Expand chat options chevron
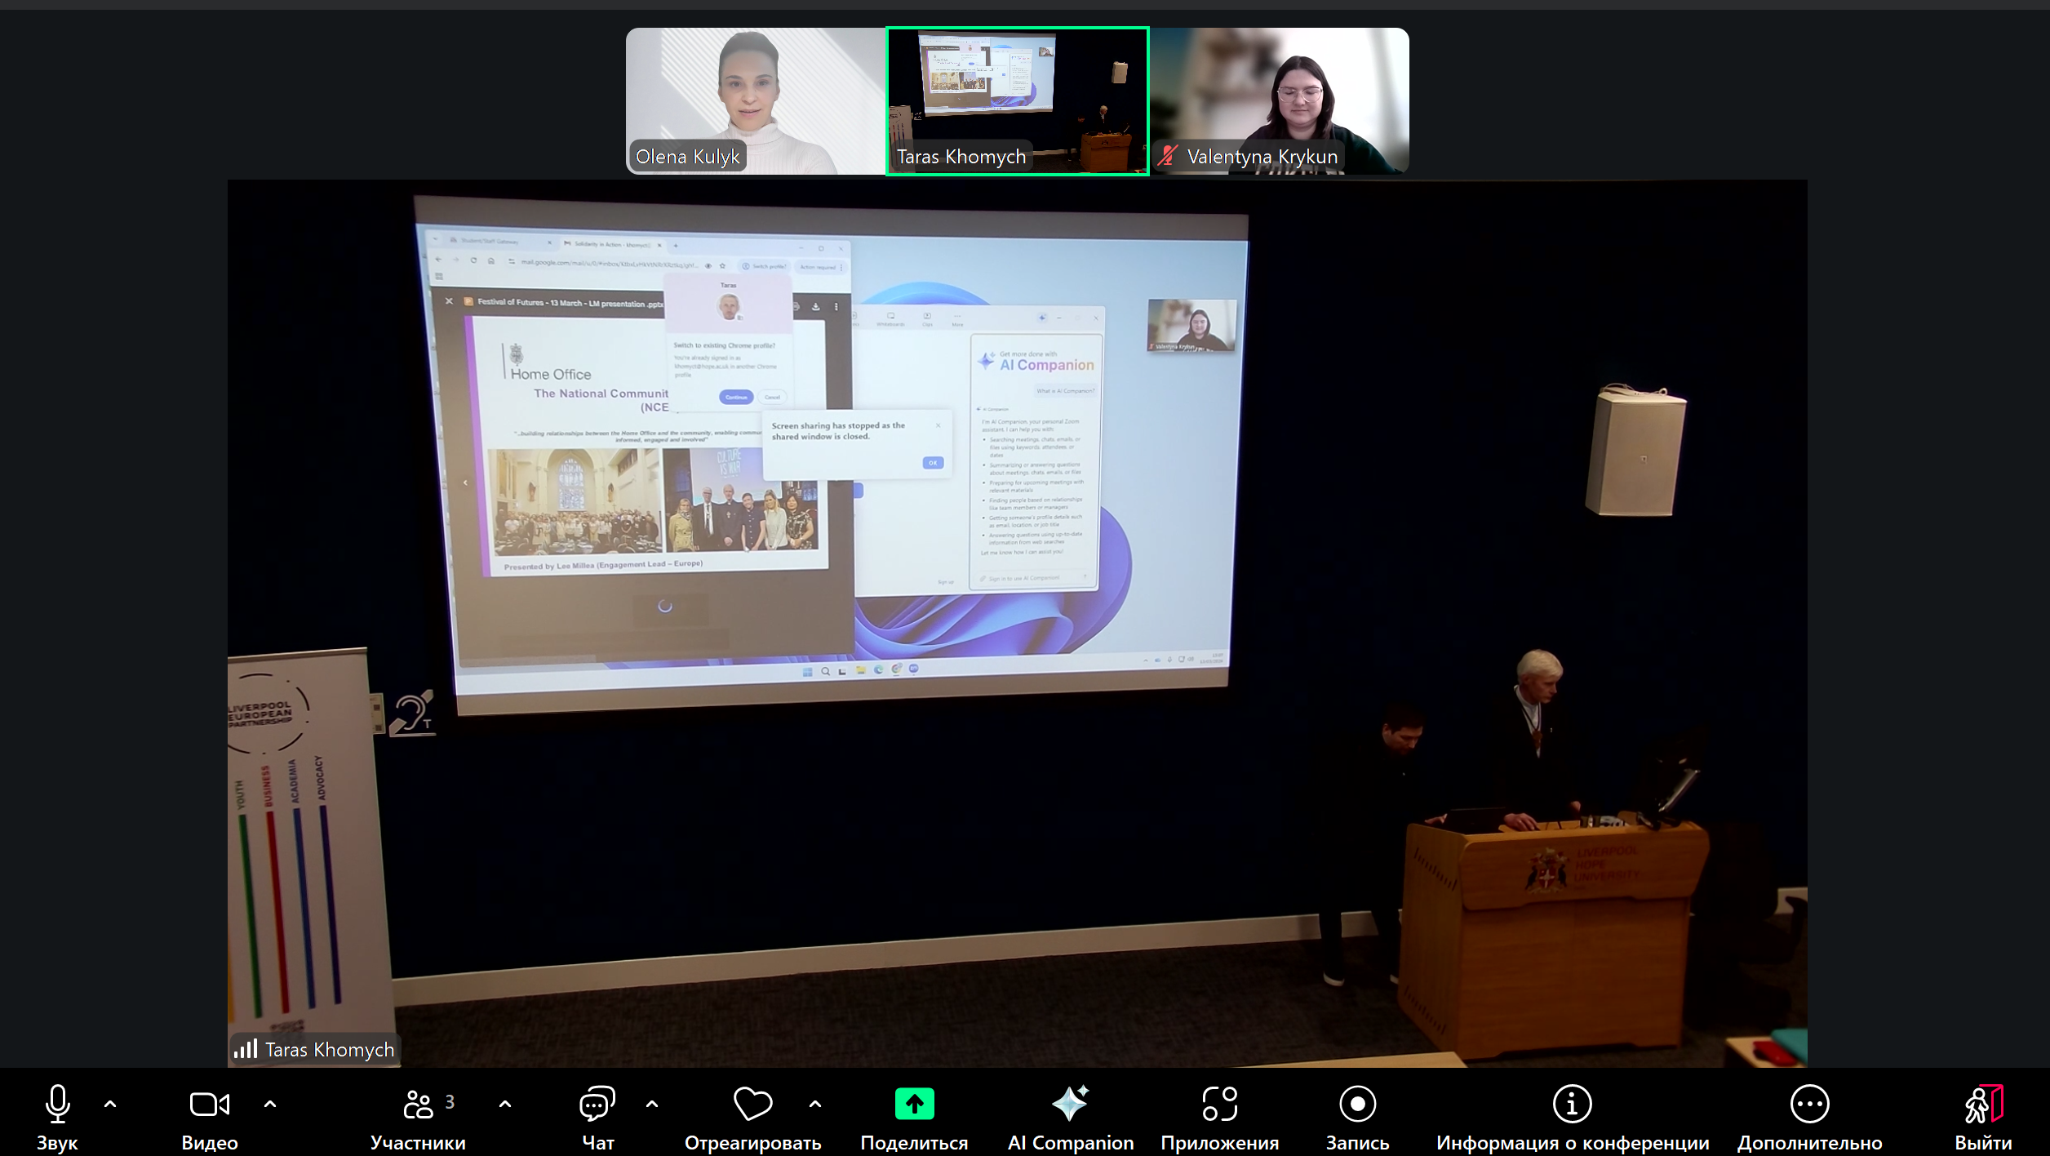This screenshot has width=2050, height=1156. pyautogui.click(x=652, y=1104)
